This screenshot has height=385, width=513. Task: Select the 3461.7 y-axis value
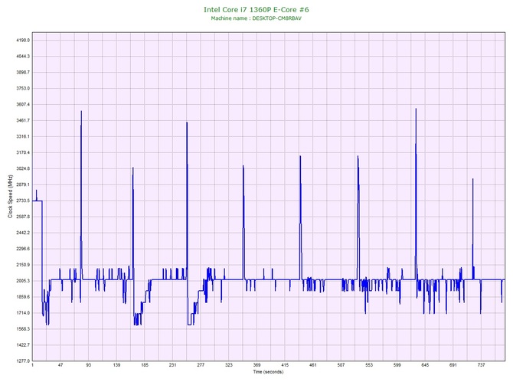[x=23, y=120]
